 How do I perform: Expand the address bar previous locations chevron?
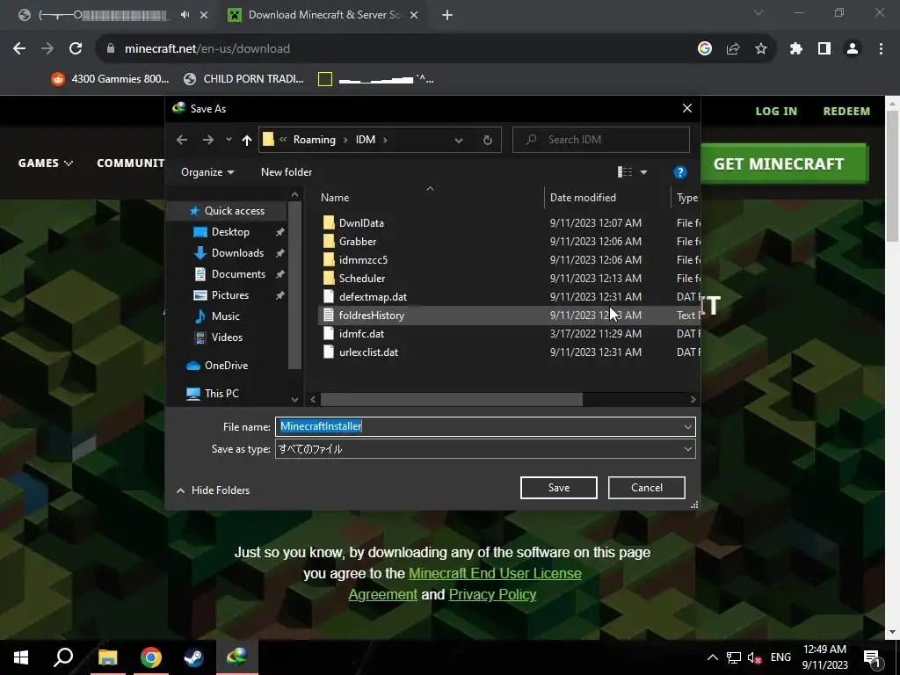[x=459, y=140]
